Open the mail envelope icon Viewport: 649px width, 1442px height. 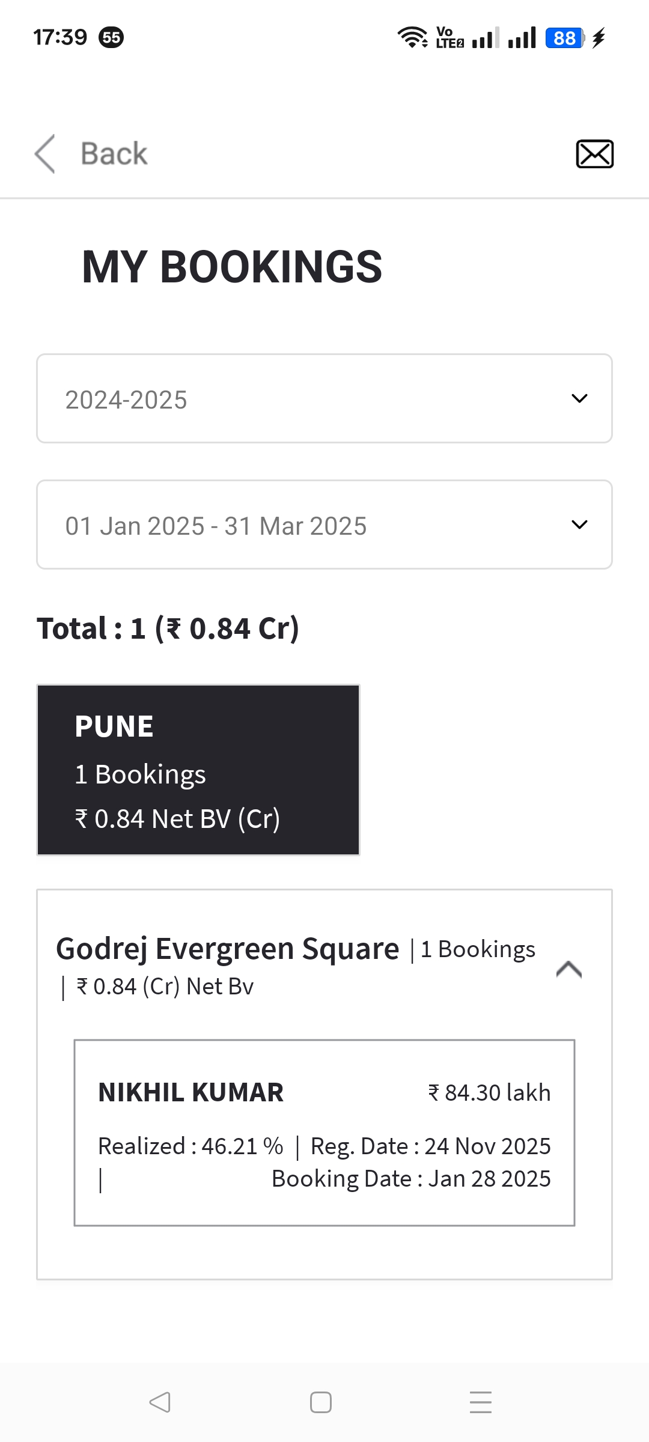pos(594,154)
